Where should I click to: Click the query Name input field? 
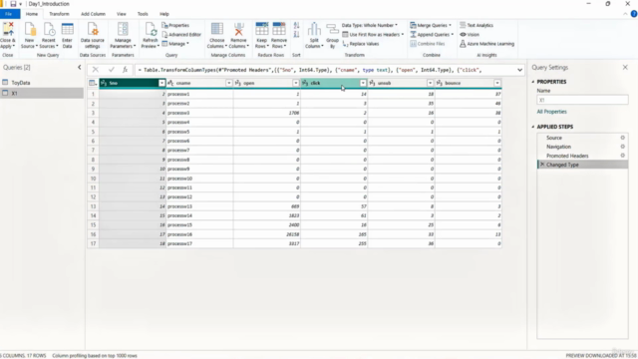pos(582,100)
